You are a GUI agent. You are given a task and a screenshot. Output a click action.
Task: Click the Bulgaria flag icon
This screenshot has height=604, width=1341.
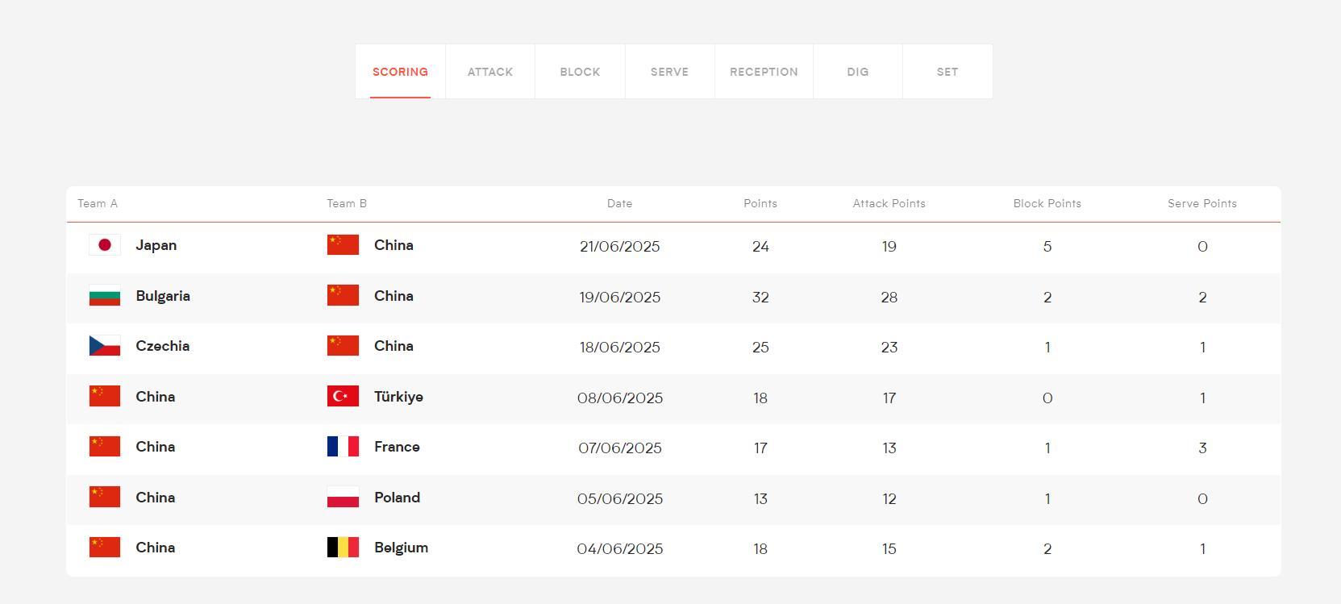point(104,296)
